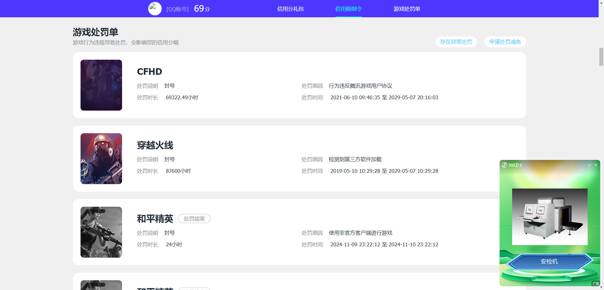Click the 处罚结束 badge beside 和平精英
604x290 pixels.
point(194,219)
